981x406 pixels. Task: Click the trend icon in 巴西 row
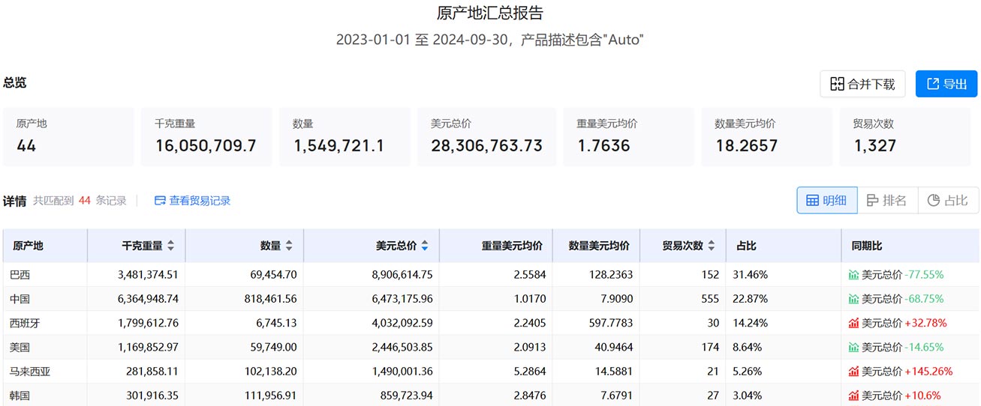point(853,275)
